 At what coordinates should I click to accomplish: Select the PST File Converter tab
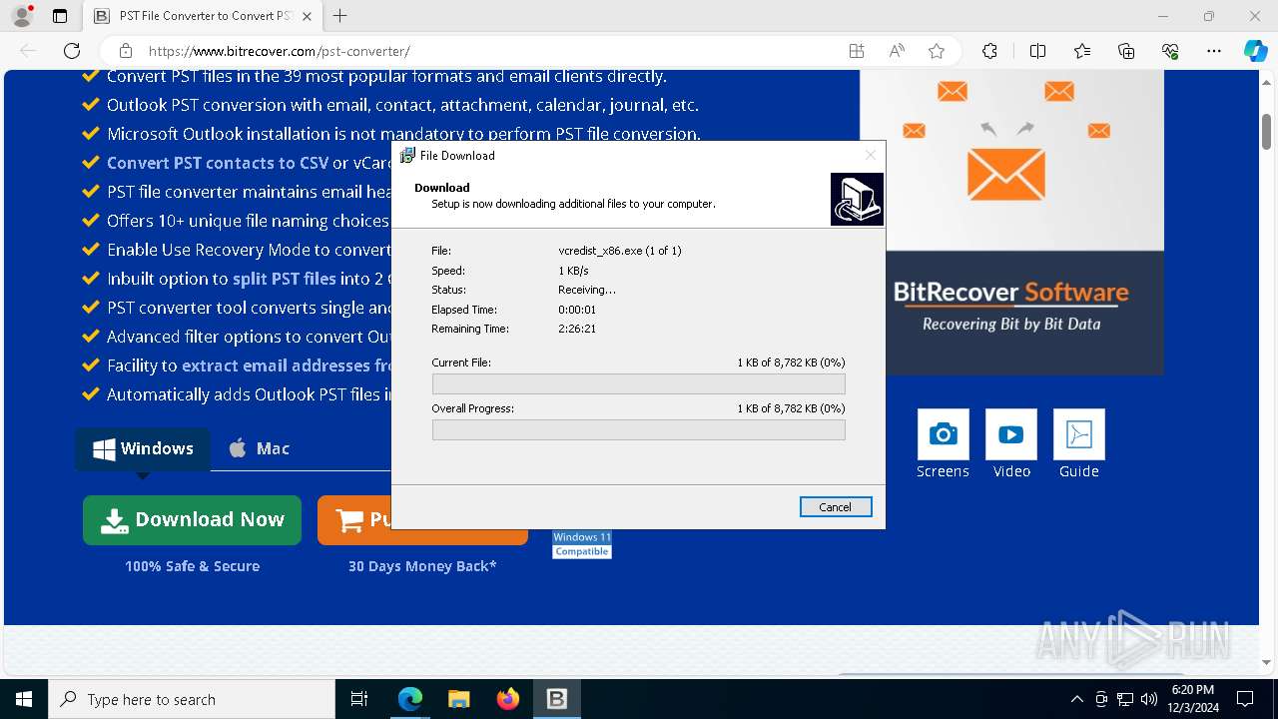tap(202, 16)
